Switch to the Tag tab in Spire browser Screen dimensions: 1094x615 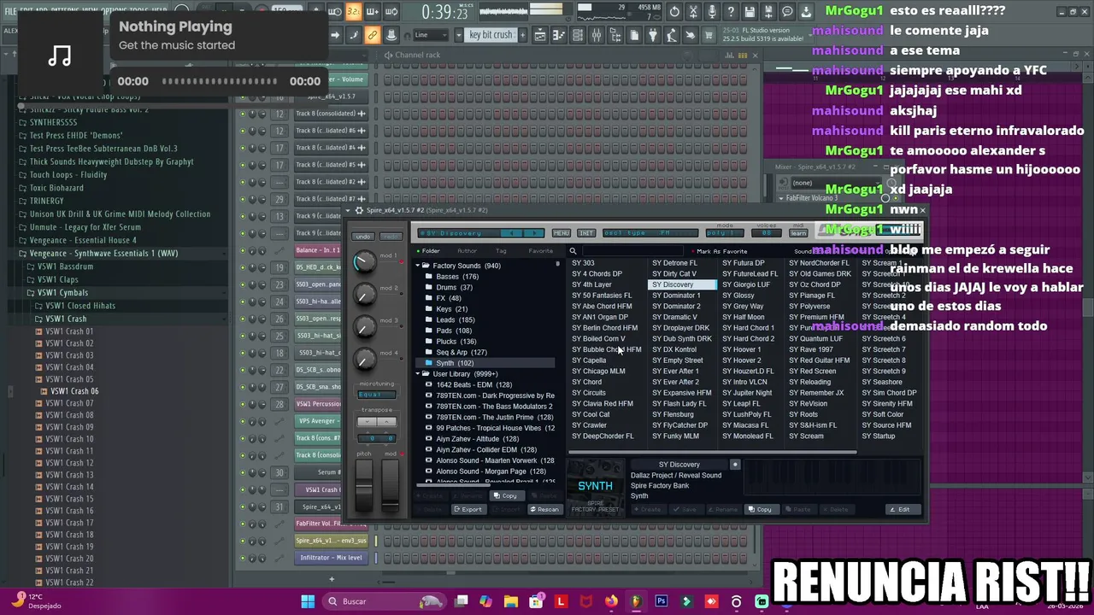click(501, 251)
